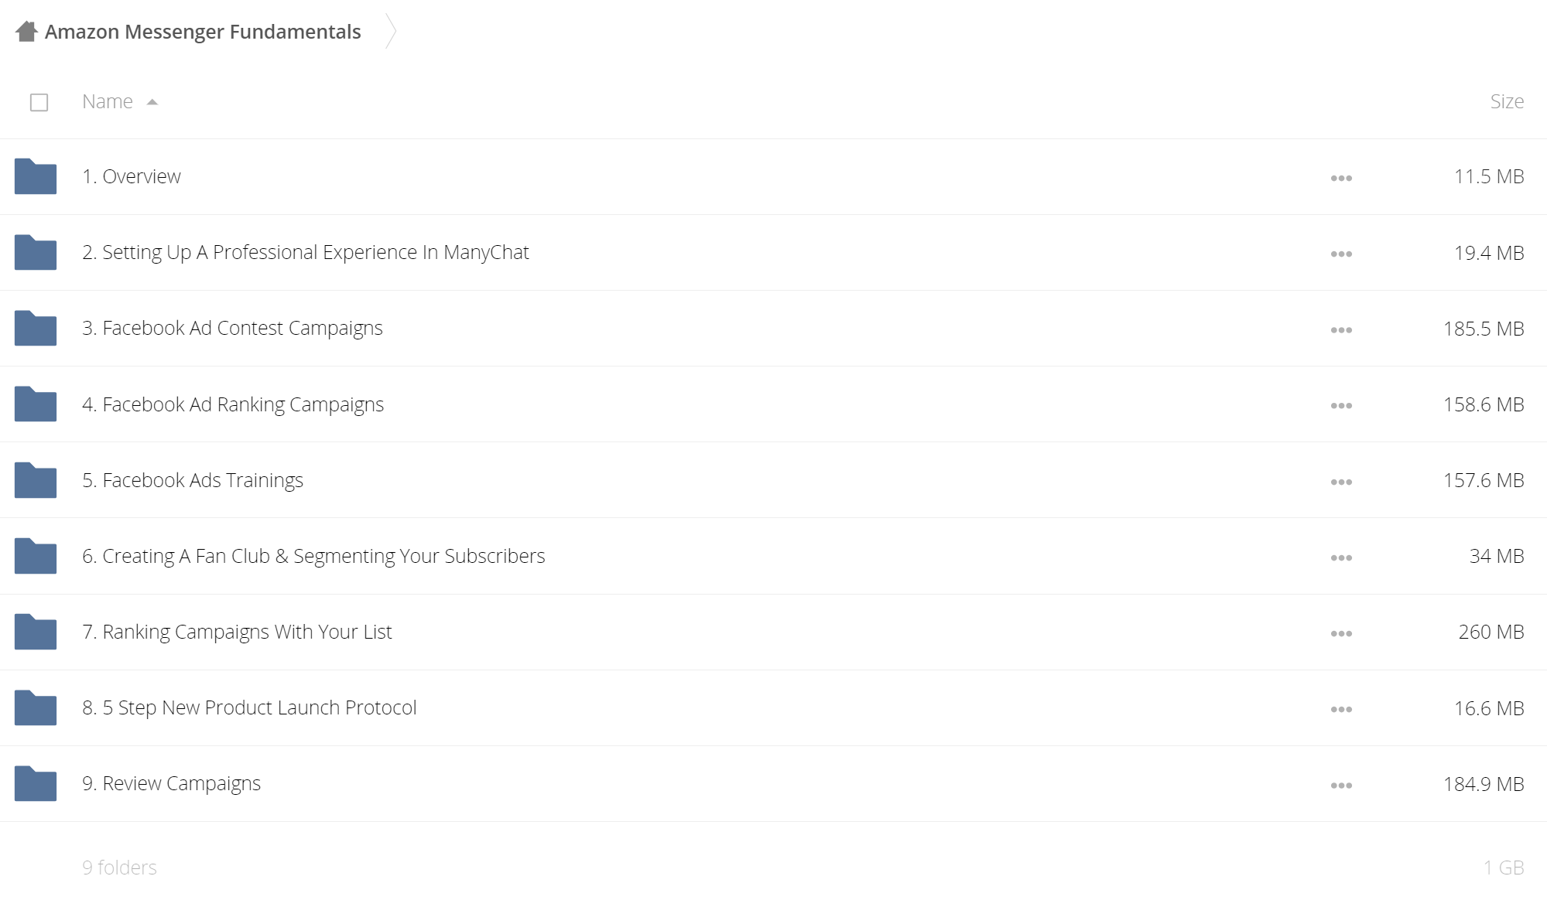The height and width of the screenshot is (900, 1547).
Task: Open Amazon Messenger Fundamentals breadcrumb link
Action: click(203, 32)
